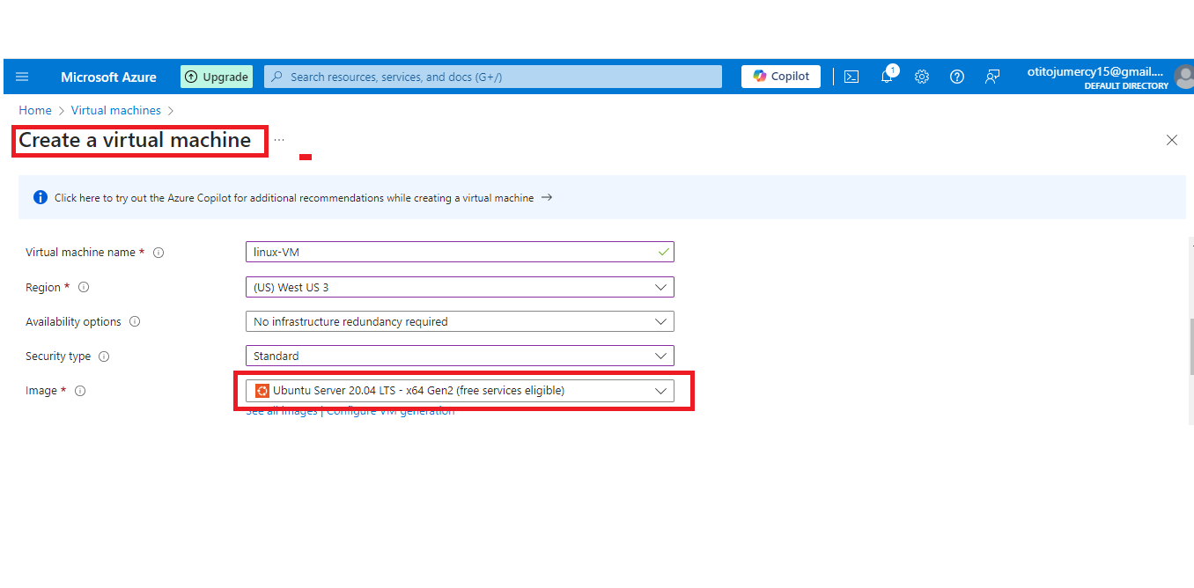The height and width of the screenshot is (588, 1194).
Task: Click the arrow at end of Copilot banner
Action: point(547,197)
